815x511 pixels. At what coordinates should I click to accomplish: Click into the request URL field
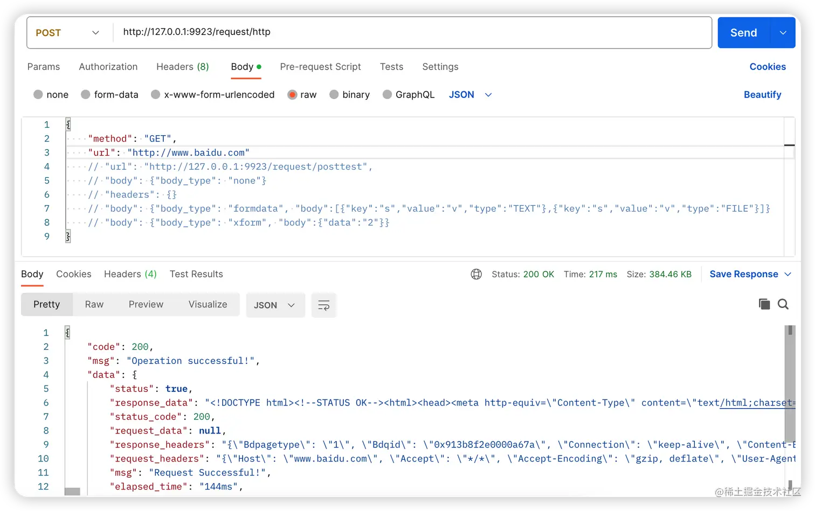[412, 32]
